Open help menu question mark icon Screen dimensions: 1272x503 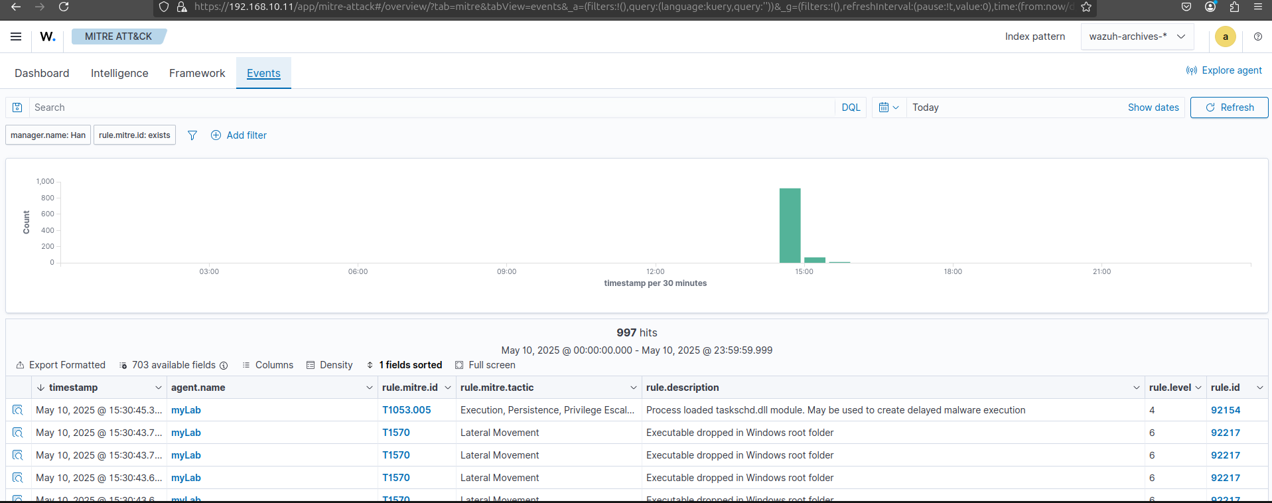pos(1257,36)
